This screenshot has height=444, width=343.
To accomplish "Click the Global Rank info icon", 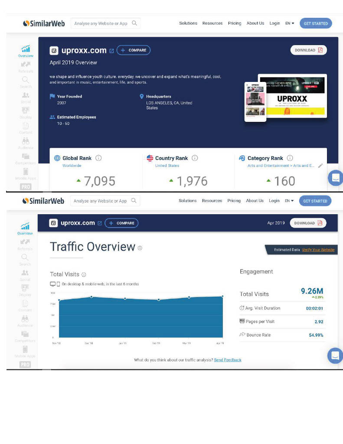I will coord(98,158).
